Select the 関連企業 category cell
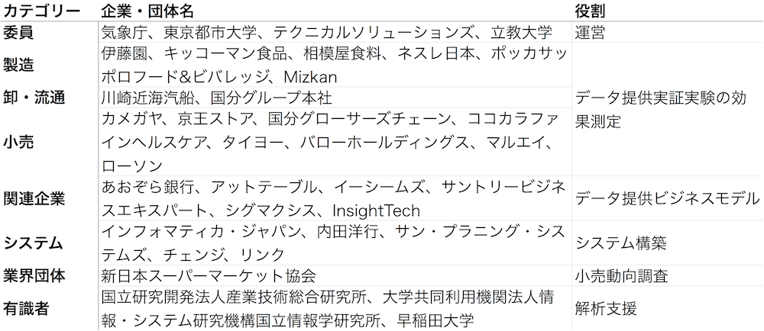 point(34,198)
